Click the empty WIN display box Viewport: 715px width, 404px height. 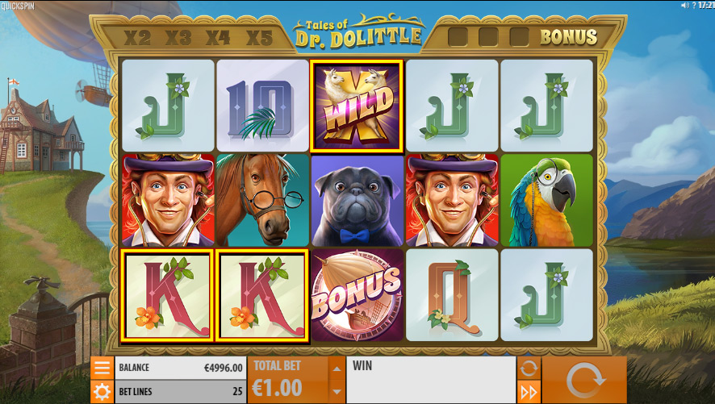[x=431, y=380]
